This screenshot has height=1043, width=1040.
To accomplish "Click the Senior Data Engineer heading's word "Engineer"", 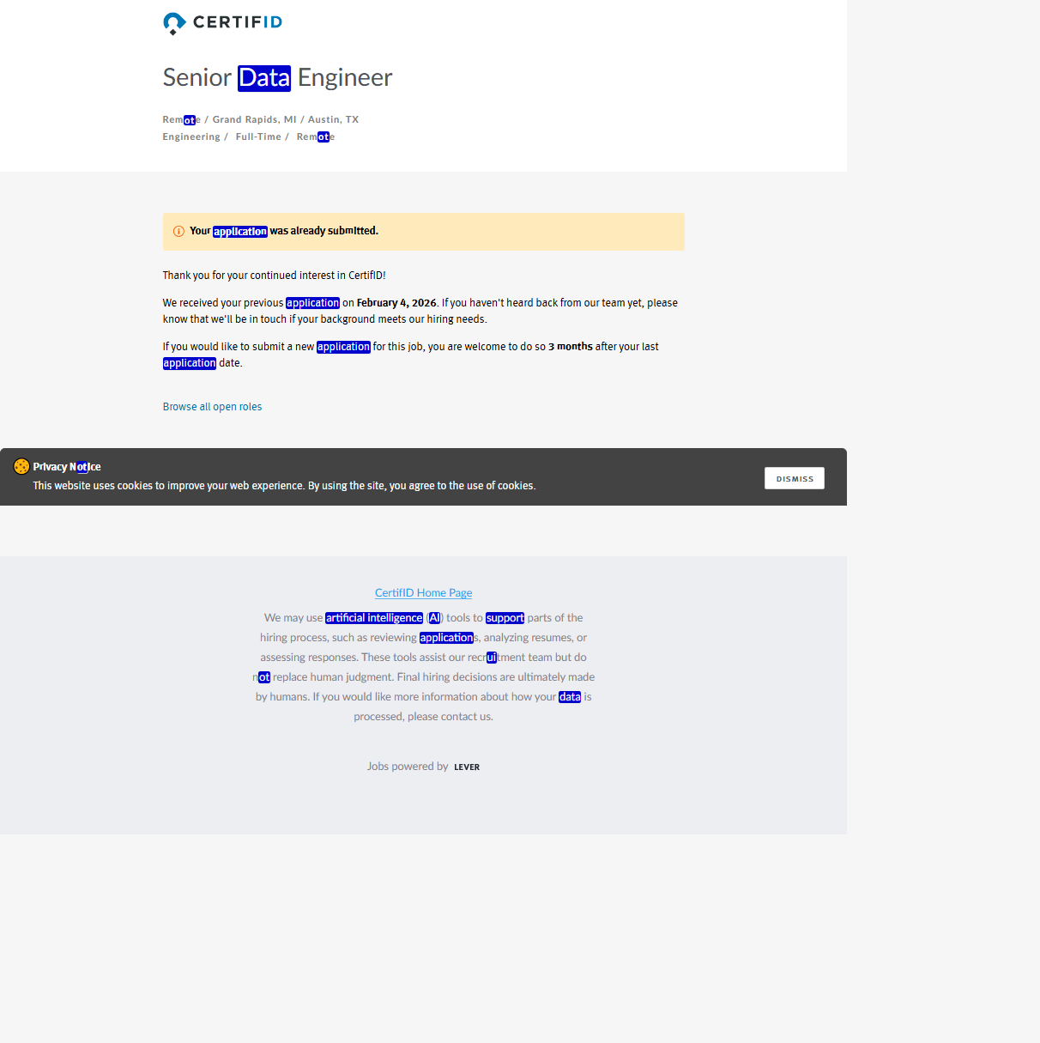I will point(344,78).
